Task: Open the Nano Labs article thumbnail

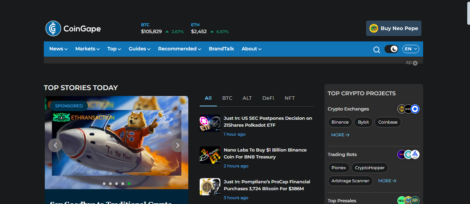Action: [x=210, y=155]
